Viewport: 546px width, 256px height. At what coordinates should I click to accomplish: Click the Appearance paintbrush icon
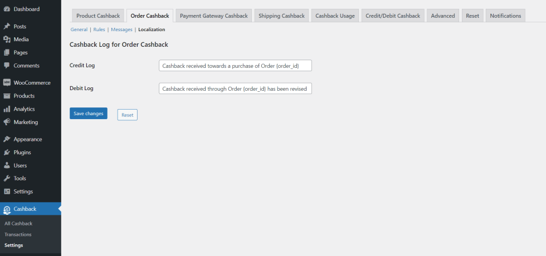(7, 139)
